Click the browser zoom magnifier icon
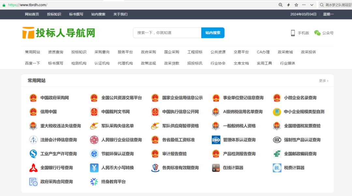This screenshot has width=352, height=196. pos(281,5)
